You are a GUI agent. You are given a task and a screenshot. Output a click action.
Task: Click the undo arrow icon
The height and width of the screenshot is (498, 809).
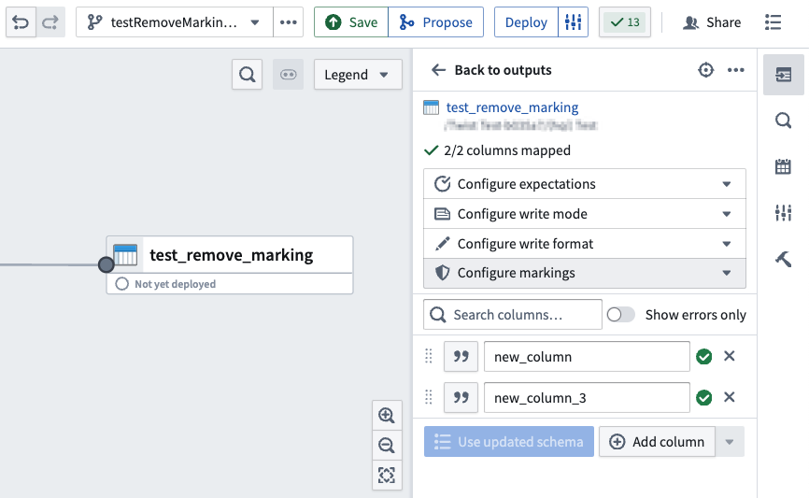point(21,22)
